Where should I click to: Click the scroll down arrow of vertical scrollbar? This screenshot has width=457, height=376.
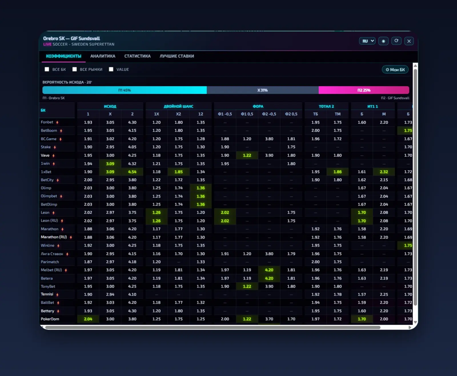tap(416, 322)
